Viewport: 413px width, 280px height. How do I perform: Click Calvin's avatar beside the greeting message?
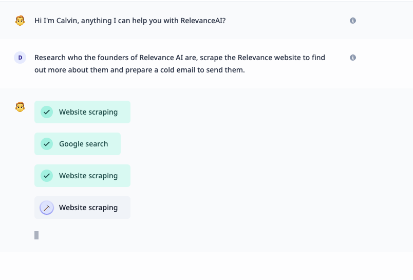point(20,21)
